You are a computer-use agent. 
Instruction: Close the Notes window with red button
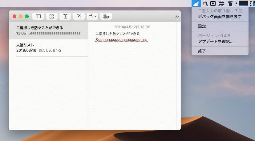coord(14,16)
